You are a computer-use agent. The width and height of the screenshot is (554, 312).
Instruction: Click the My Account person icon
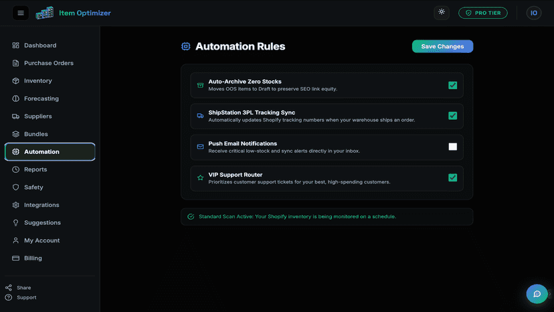click(15, 240)
